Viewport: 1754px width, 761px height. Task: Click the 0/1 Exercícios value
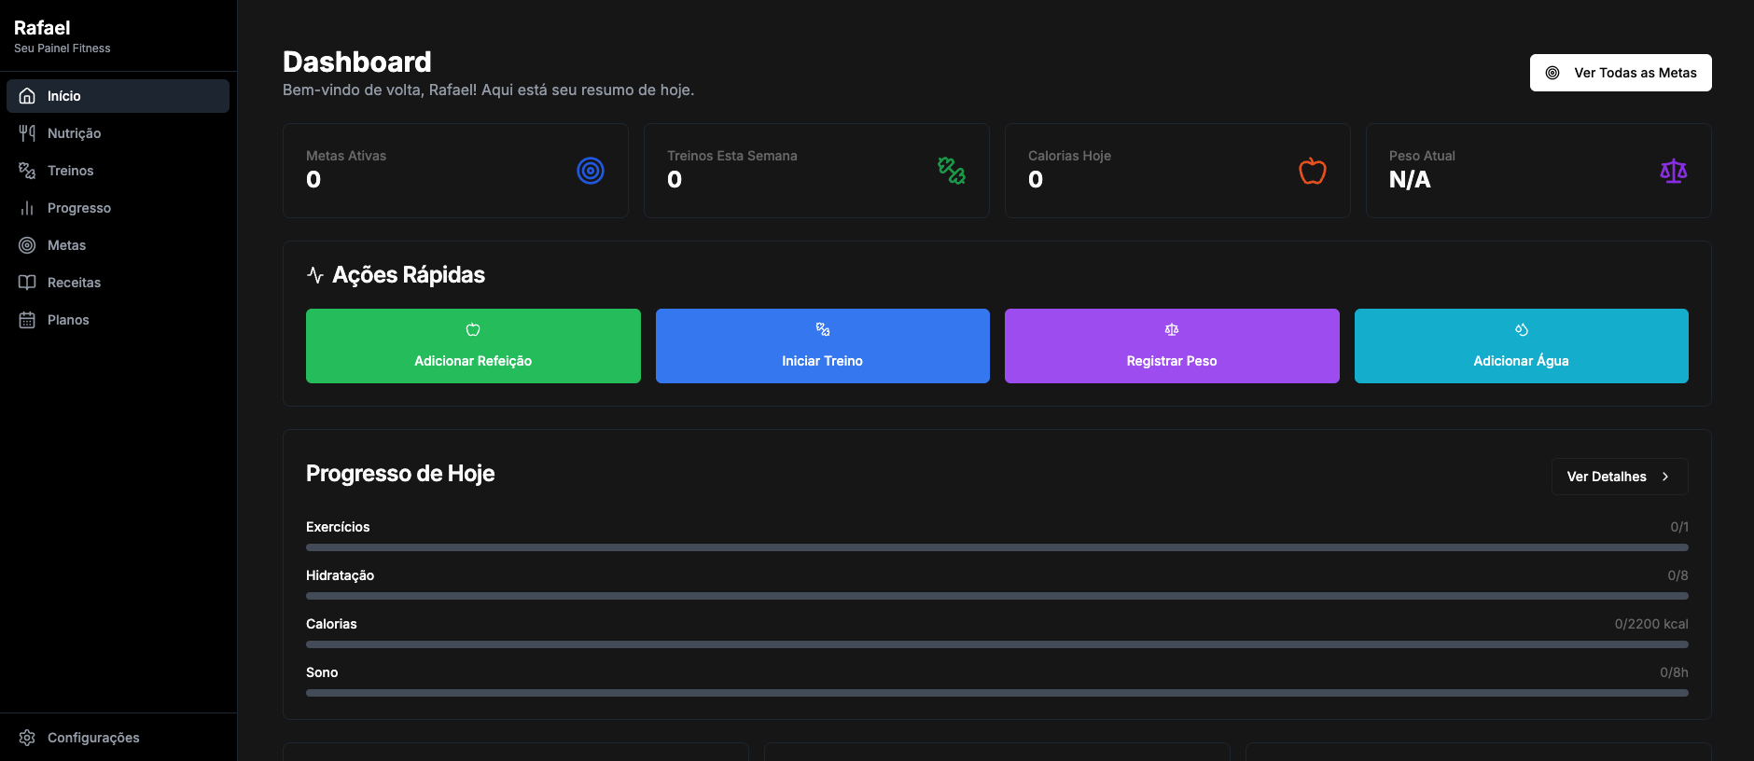pos(1679,527)
